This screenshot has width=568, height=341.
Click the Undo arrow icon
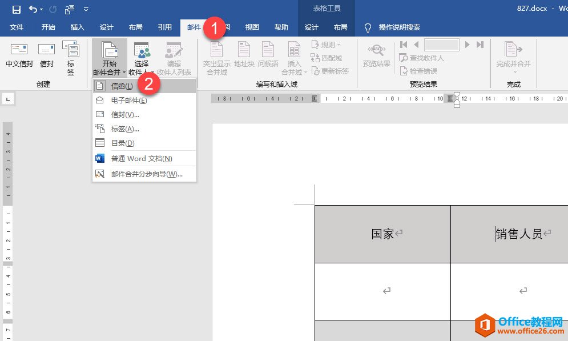coord(33,9)
